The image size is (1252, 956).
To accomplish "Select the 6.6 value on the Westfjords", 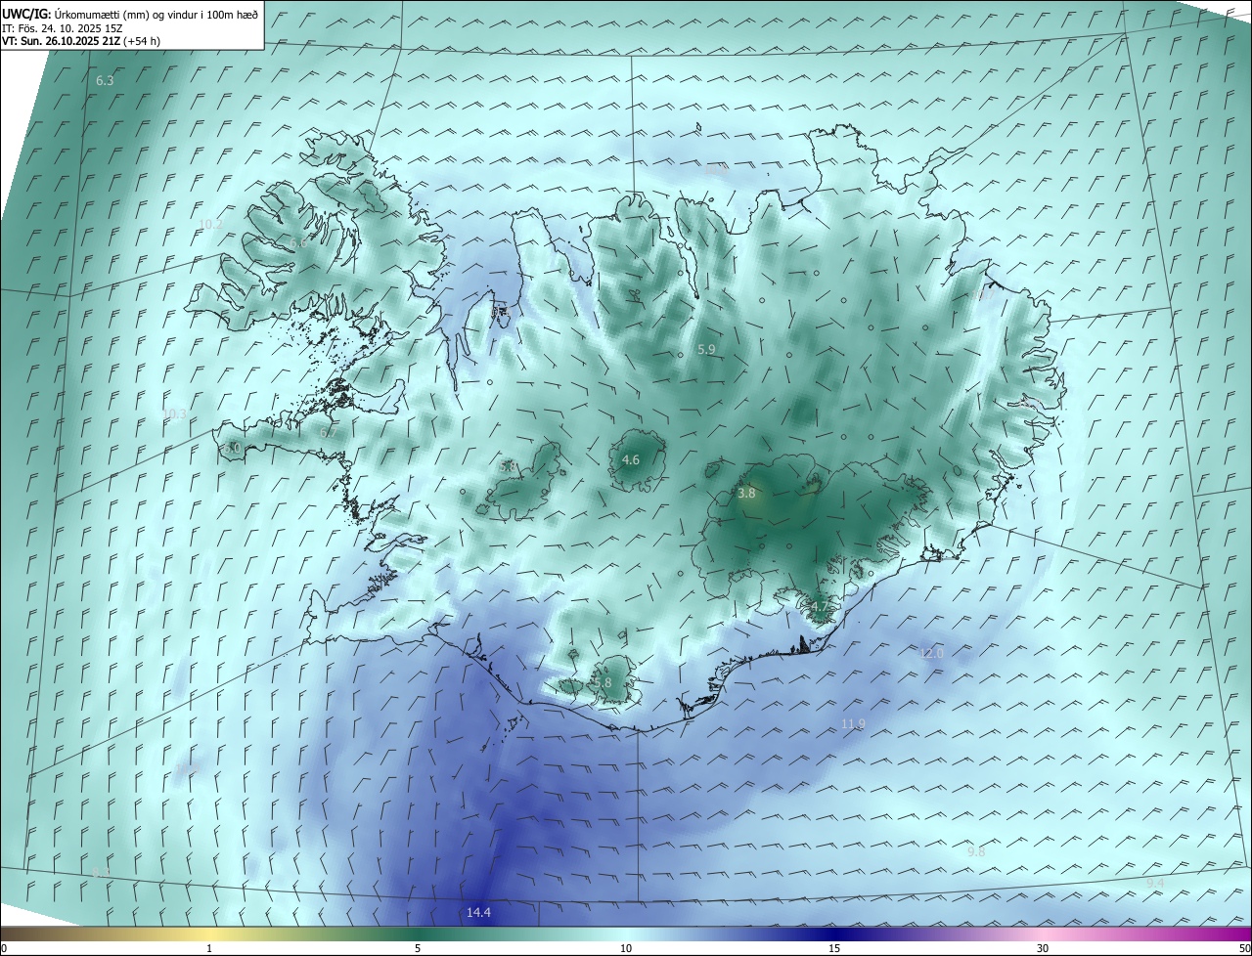I will coord(298,242).
